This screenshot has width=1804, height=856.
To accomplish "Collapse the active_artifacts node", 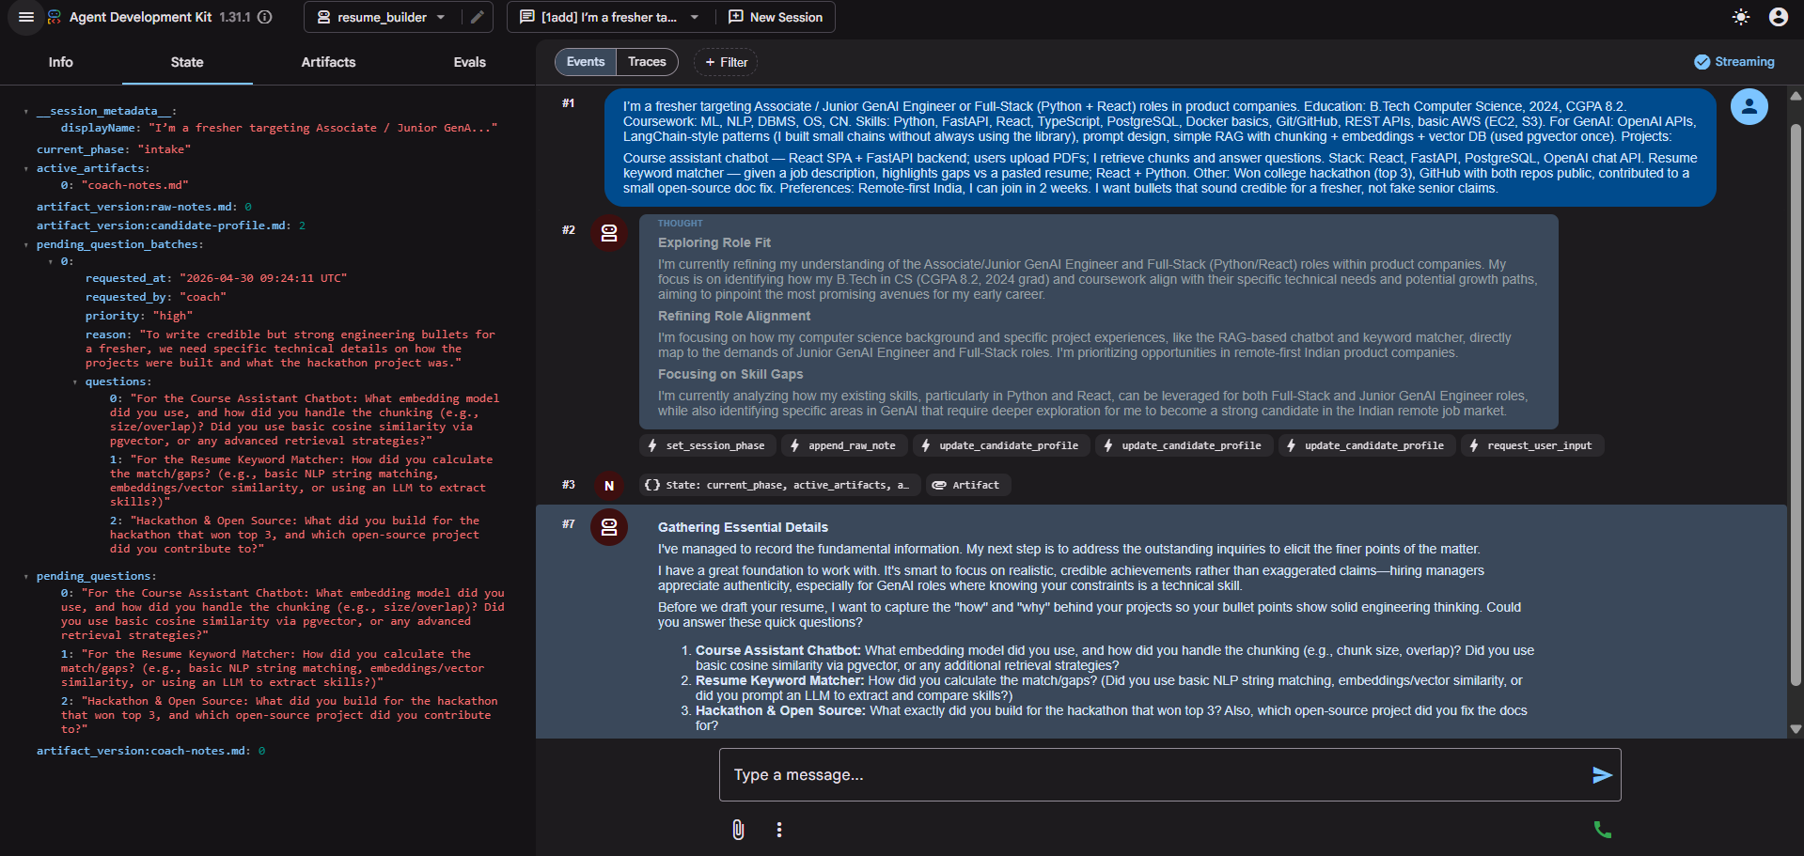I will pyautogui.click(x=26, y=169).
